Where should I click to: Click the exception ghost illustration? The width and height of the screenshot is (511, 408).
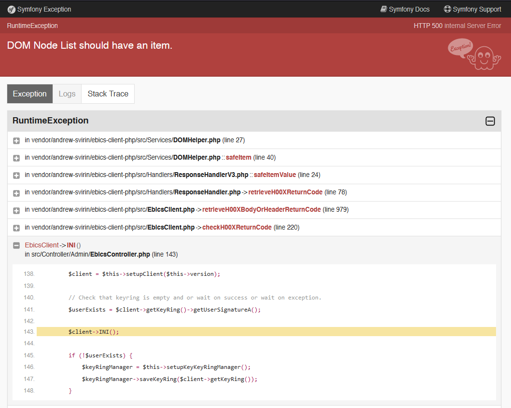[x=474, y=54]
